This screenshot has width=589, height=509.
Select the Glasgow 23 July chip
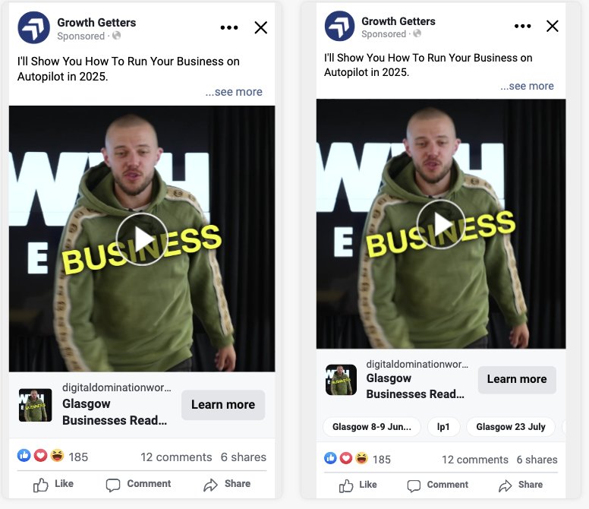(511, 427)
